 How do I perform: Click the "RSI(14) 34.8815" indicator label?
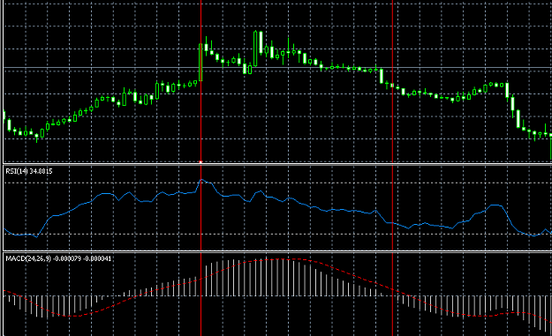pos(29,171)
